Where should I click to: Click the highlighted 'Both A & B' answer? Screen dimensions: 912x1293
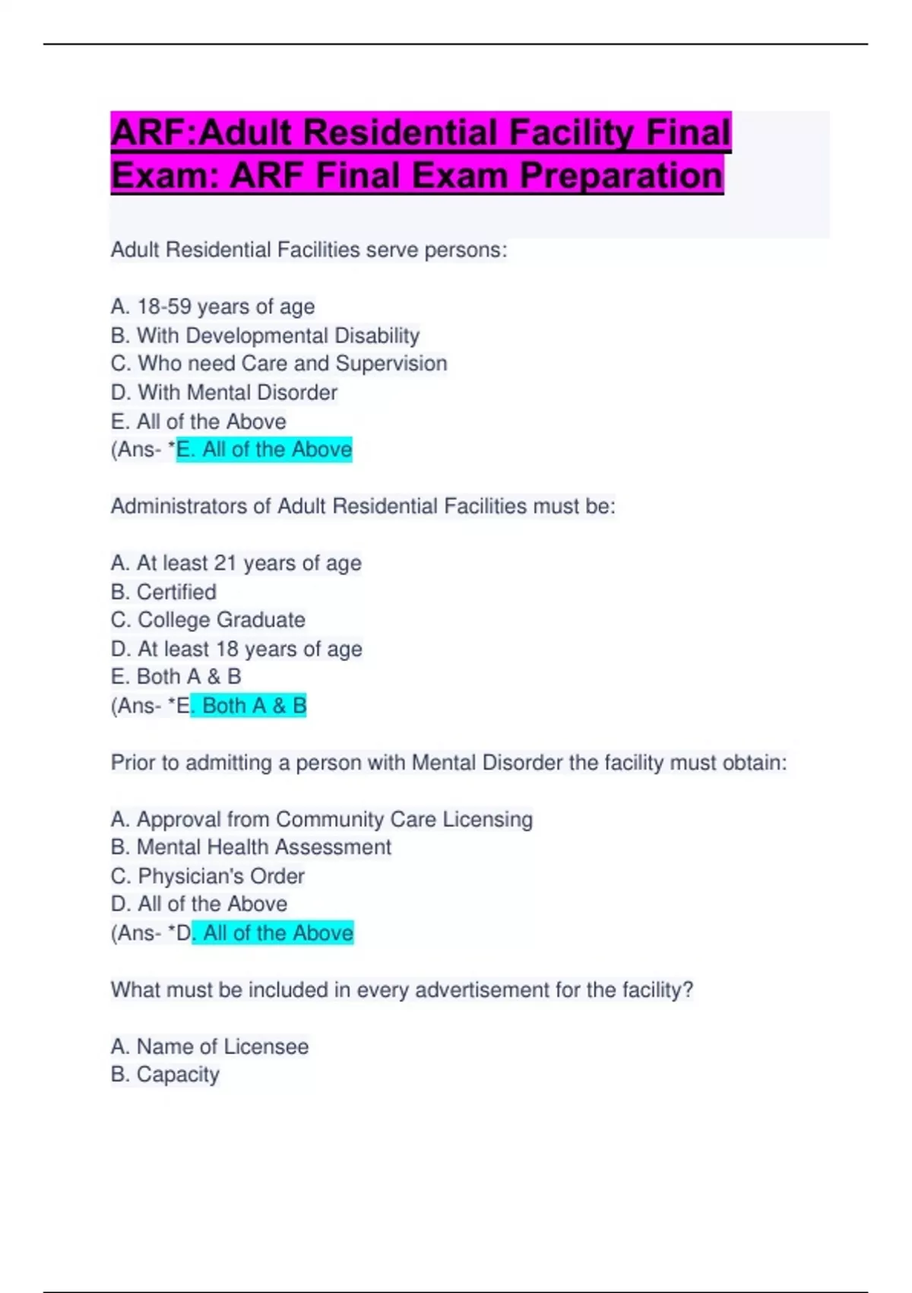(x=249, y=706)
